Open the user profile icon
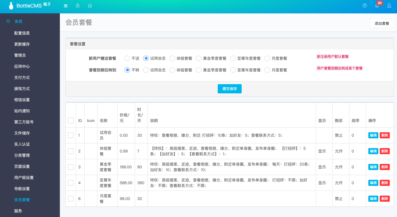 tap(389, 6)
